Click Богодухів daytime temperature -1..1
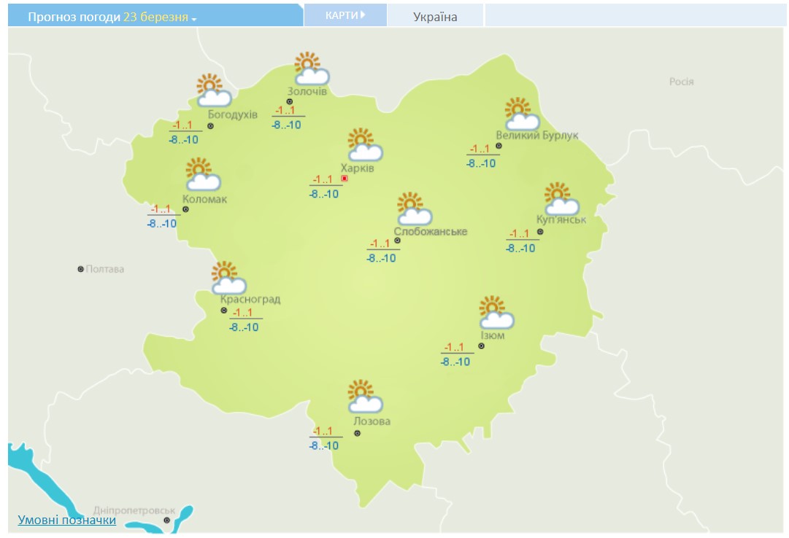Screen dimensions: 789x538 tap(182, 125)
